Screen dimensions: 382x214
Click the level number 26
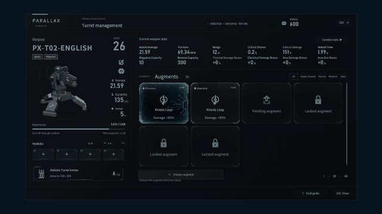pyautogui.click(x=119, y=46)
